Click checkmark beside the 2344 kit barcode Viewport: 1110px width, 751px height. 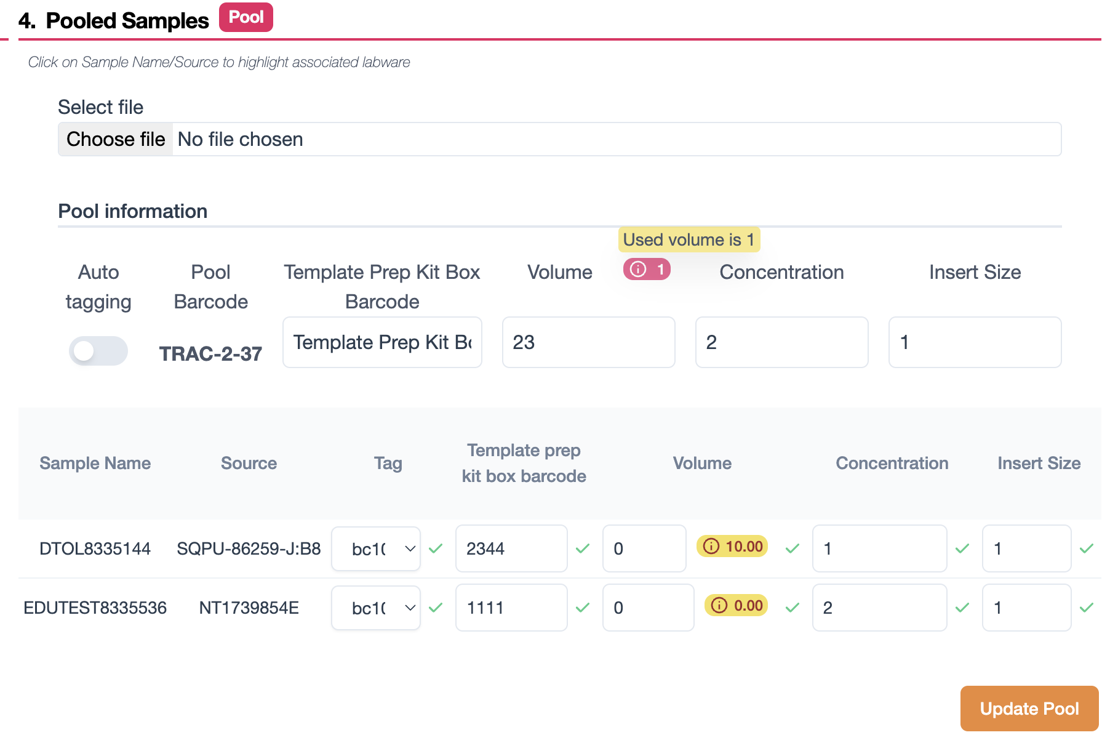pyautogui.click(x=583, y=548)
